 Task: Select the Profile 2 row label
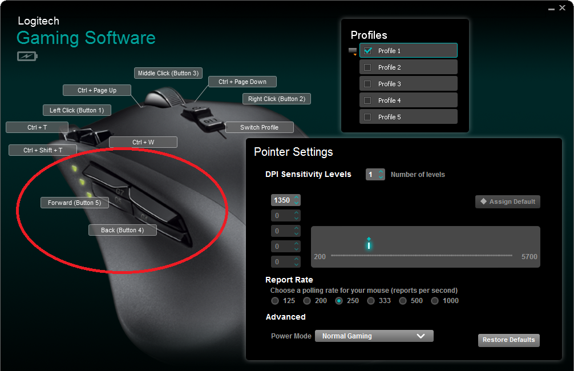click(390, 67)
